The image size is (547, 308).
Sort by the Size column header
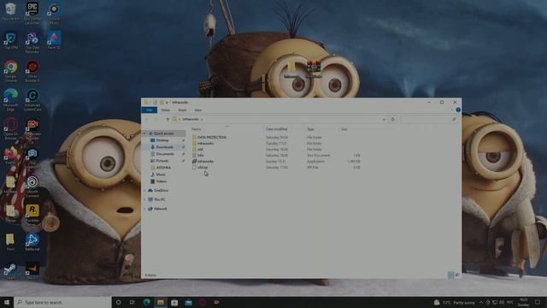344,129
